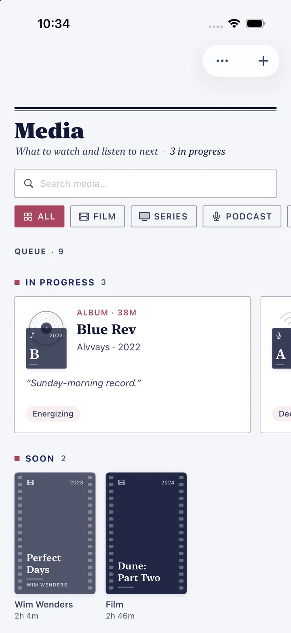Select the PODCAST filter tab

(242, 216)
